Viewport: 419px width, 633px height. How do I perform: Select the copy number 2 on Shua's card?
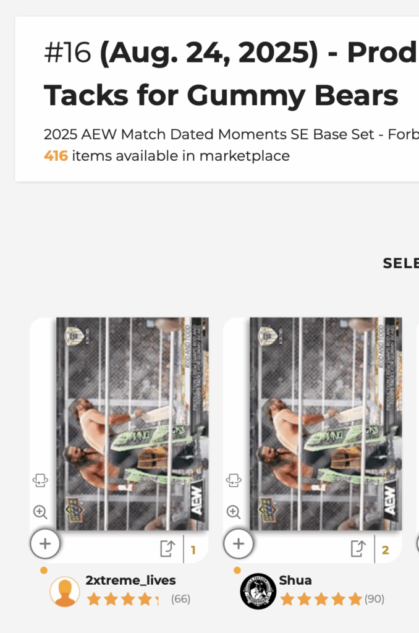pyautogui.click(x=386, y=550)
